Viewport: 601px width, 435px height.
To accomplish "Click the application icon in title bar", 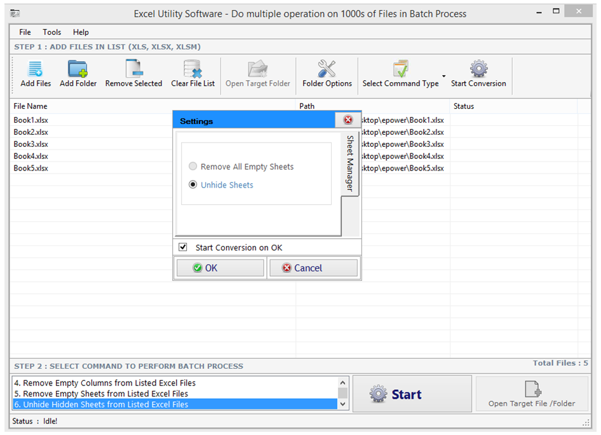I will (15, 14).
